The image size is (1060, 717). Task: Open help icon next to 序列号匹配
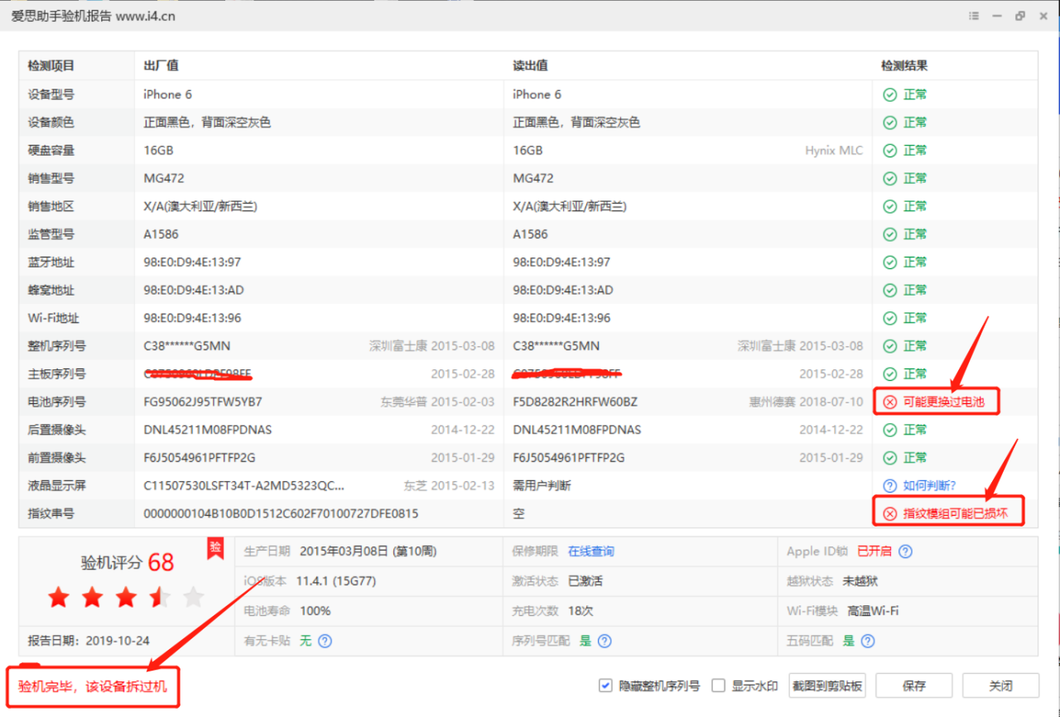point(605,641)
